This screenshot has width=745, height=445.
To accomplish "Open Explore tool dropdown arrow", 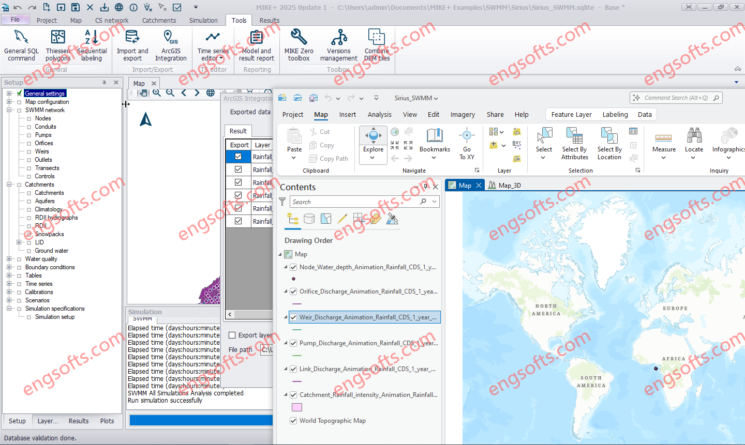I will pyautogui.click(x=373, y=159).
